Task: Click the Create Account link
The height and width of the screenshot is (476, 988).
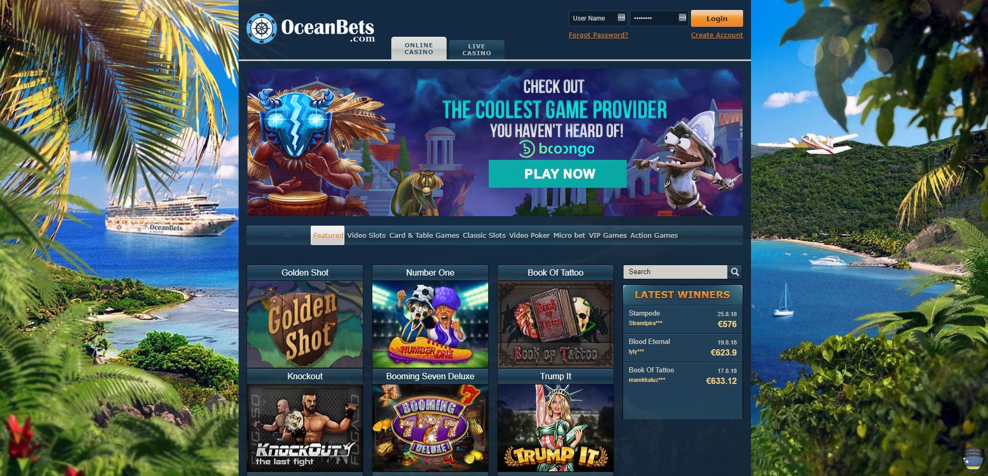Action: coord(717,35)
